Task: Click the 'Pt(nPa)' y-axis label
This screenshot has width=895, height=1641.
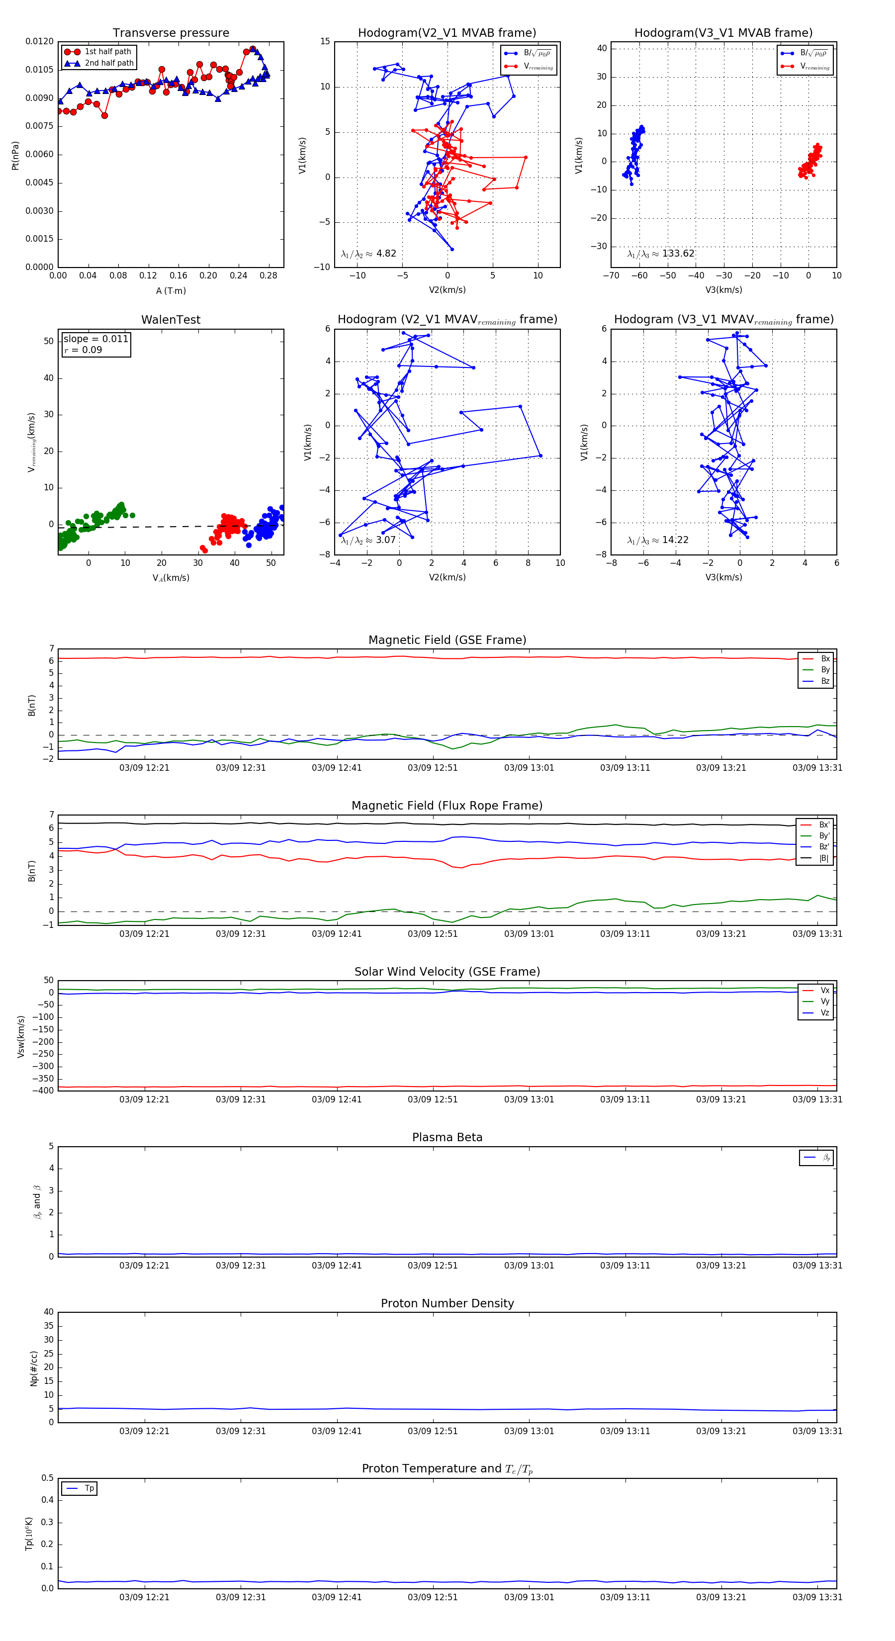Action: 15,155
